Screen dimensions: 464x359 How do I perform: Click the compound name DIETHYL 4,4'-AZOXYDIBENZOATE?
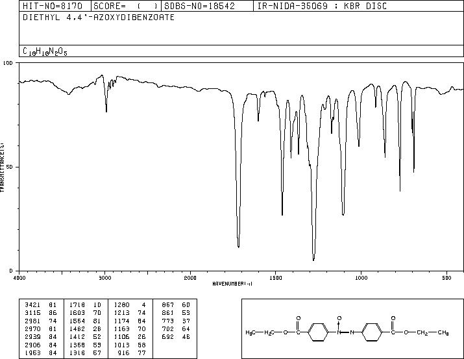coord(99,17)
